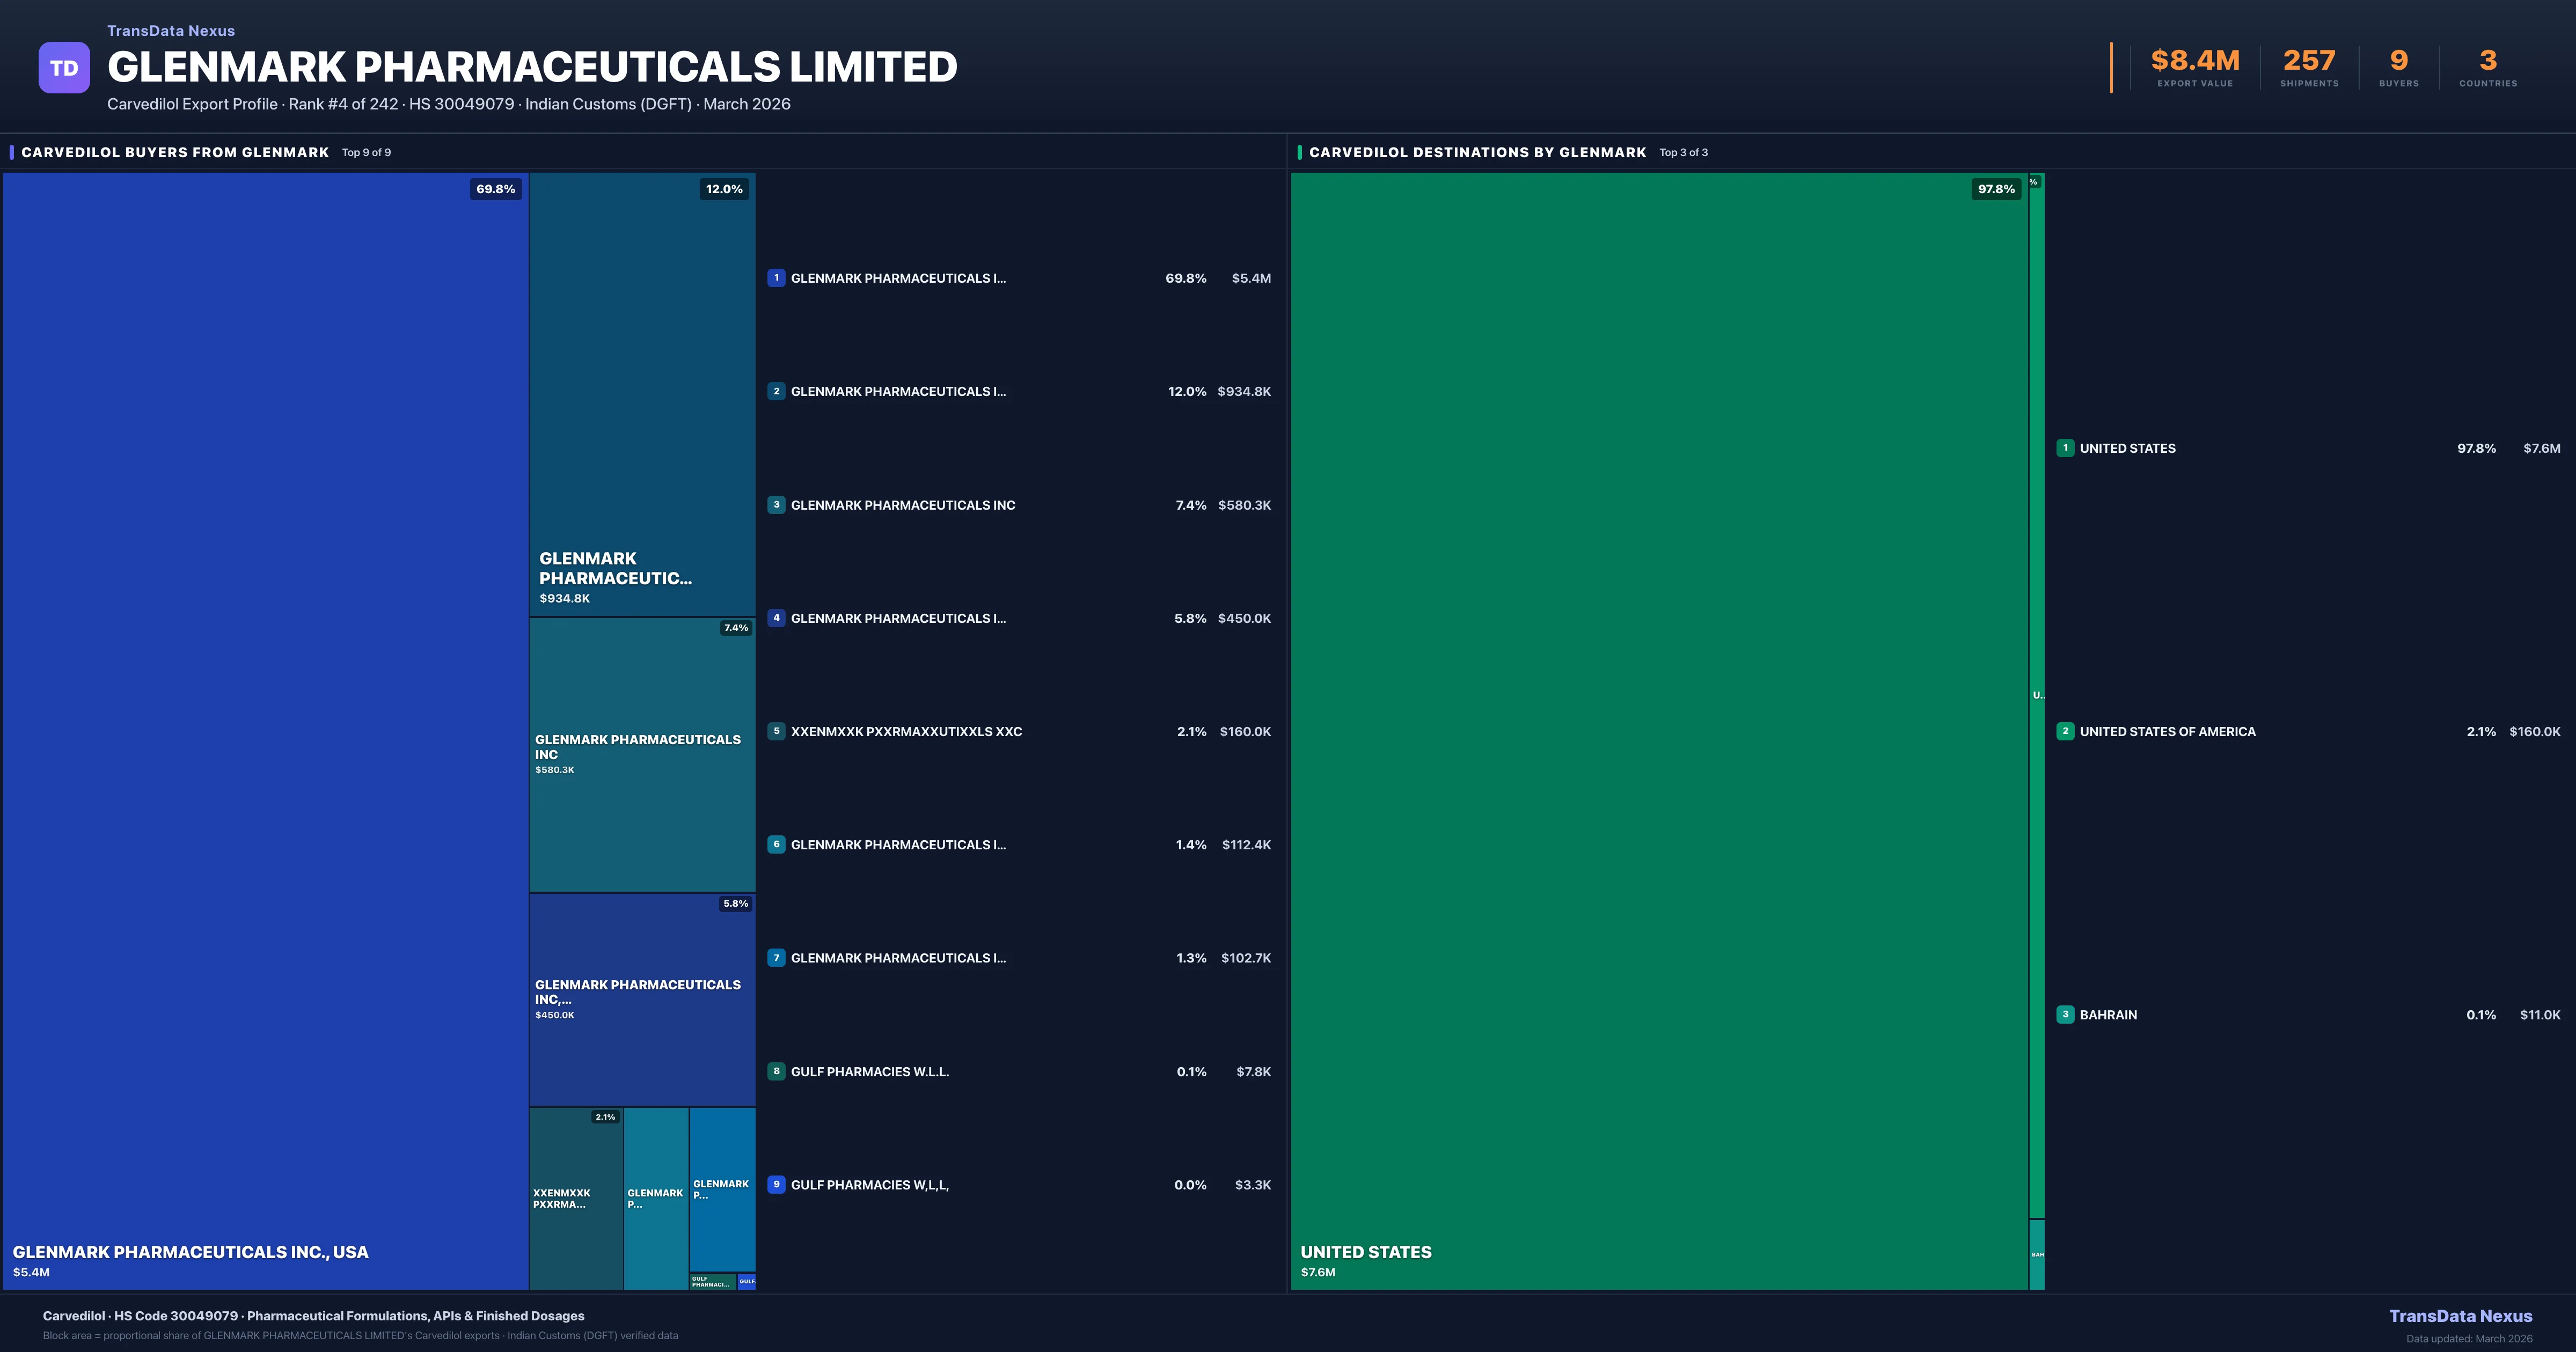This screenshot has height=1352, width=2576.
Task: Click the $8.4M EXPORT VALUE stat
Action: tap(2194, 60)
